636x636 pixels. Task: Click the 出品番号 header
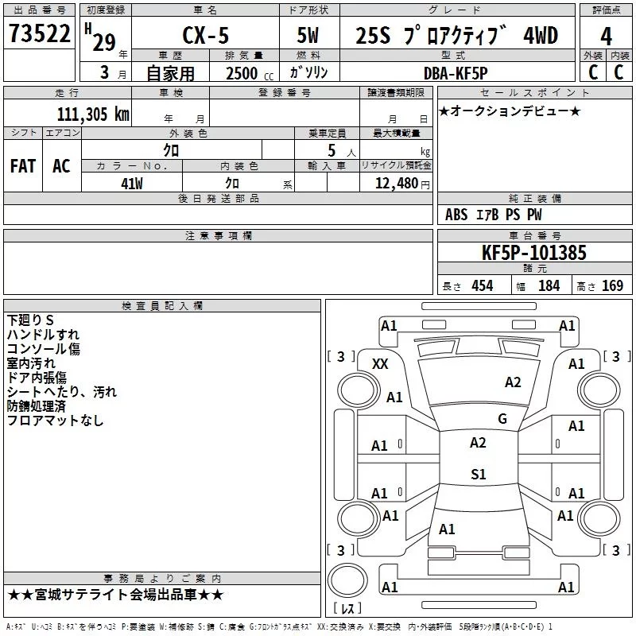[39, 10]
